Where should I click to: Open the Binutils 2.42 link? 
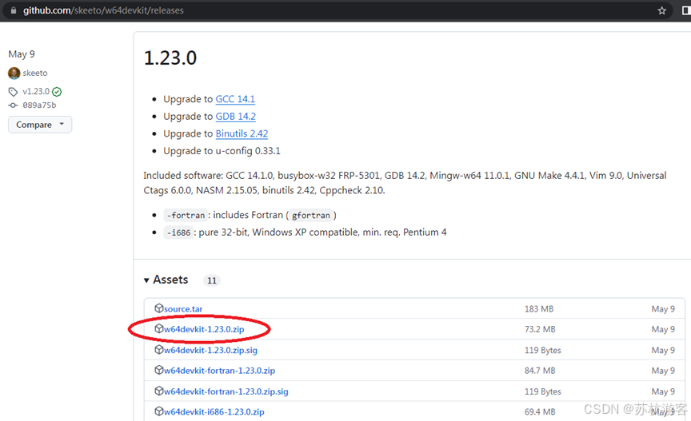[x=242, y=133]
